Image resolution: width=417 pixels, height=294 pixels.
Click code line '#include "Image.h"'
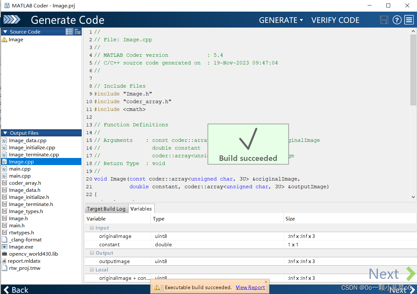coord(123,94)
